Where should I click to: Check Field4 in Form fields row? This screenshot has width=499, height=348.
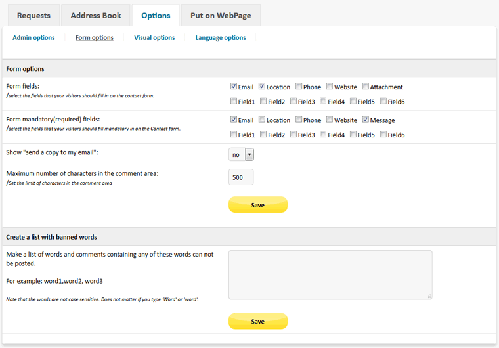(x=323, y=101)
